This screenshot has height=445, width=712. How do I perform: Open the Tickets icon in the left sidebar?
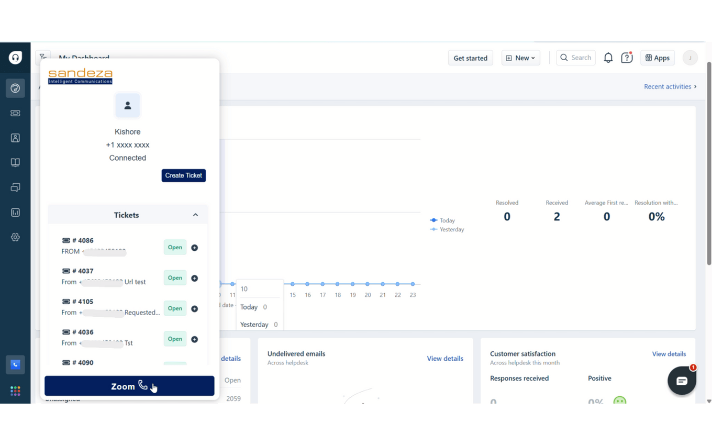(x=15, y=113)
